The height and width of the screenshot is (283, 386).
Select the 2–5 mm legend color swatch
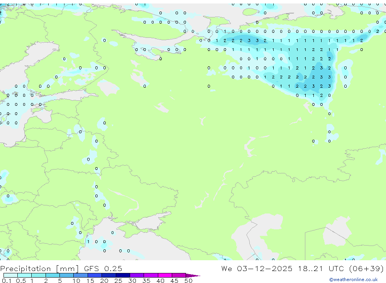[52, 275]
